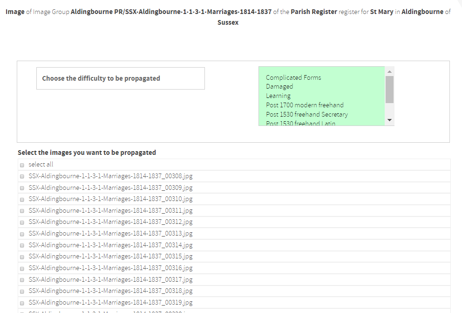This screenshot has height=313, width=462.
Task: Check the box for image _00312.jpg
Action: (22, 223)
